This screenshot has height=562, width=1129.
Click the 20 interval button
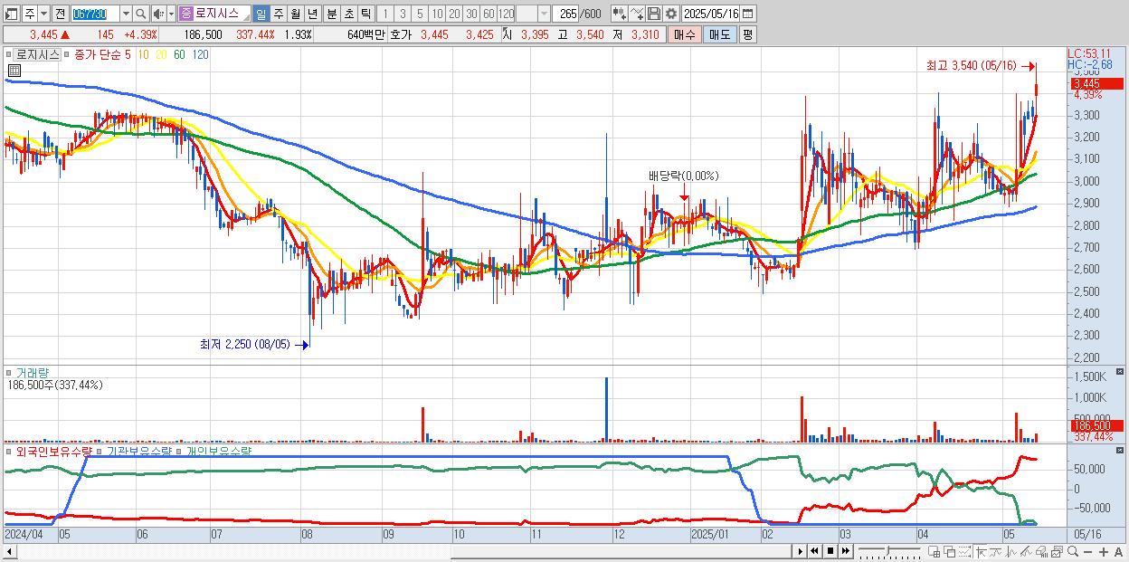[x=454, y=14]
